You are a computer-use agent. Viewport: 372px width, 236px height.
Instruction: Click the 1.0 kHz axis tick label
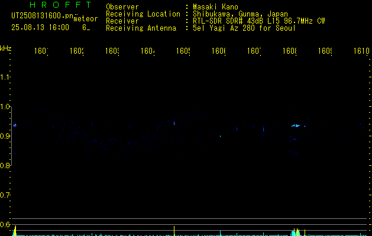(5, 107)
